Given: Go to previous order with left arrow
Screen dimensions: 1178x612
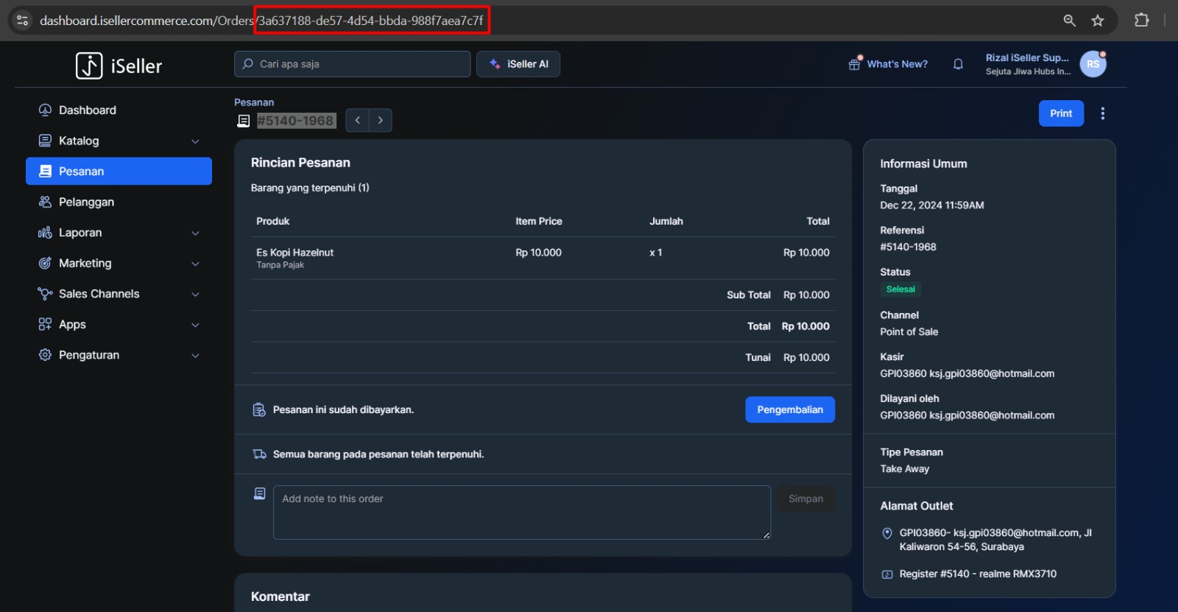Looking at the screenshot, I should [357, 120].
